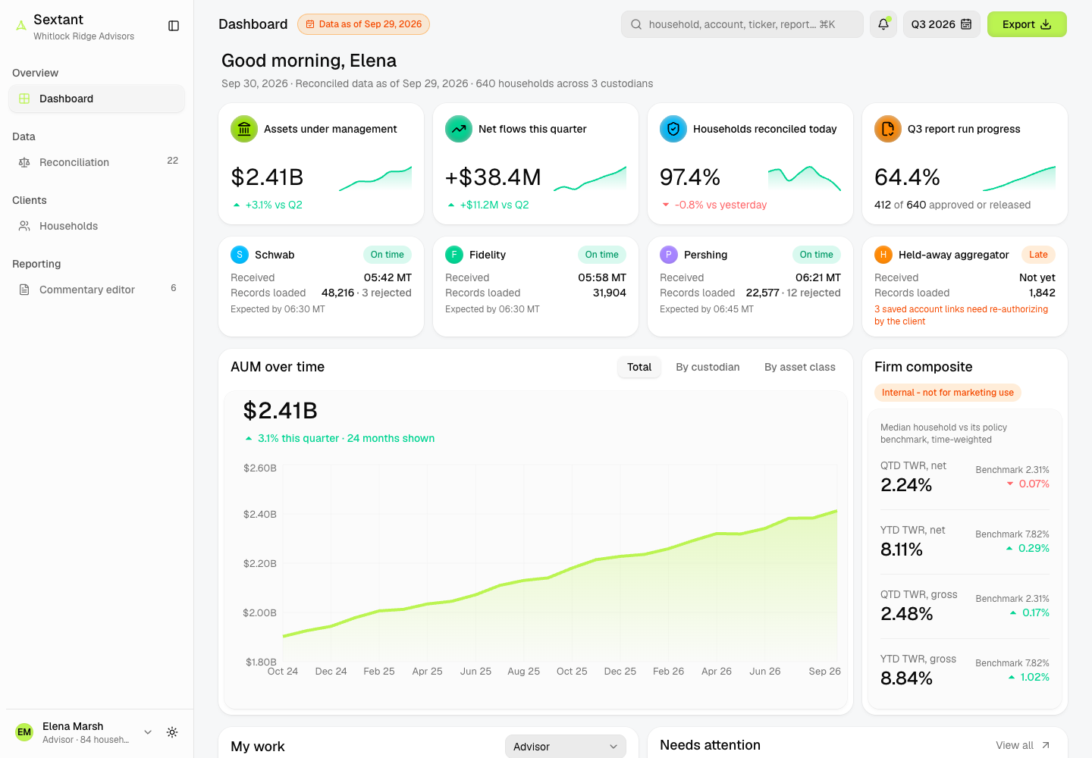Click the Schwab custodian avatar
1092x758 pixels.
(x=240, y=255)
